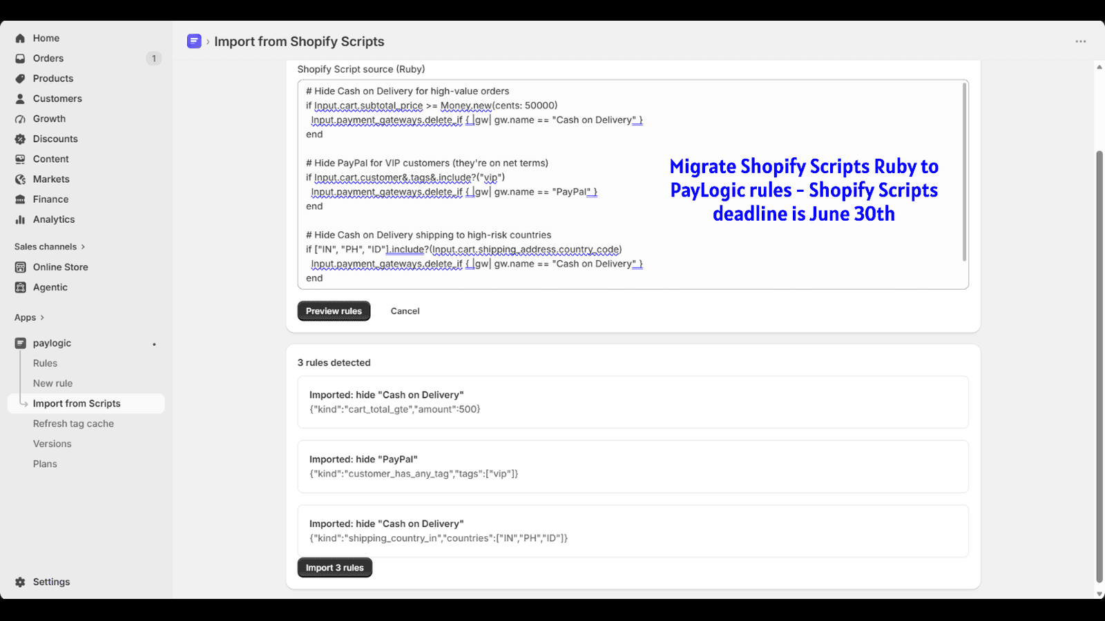
Task: Click the high-risk countries comment line
Action: [428, 235]
